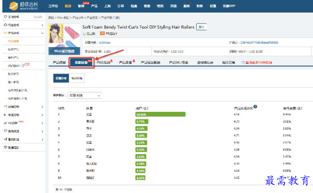Screen dimensions: 313x193
Task: Expand the 标签分析 sidebar section
Action: [x=42, y=115]
